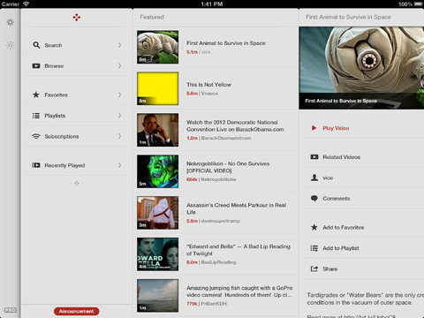
Task: Open the Favorites menu item
Action: 77,95
